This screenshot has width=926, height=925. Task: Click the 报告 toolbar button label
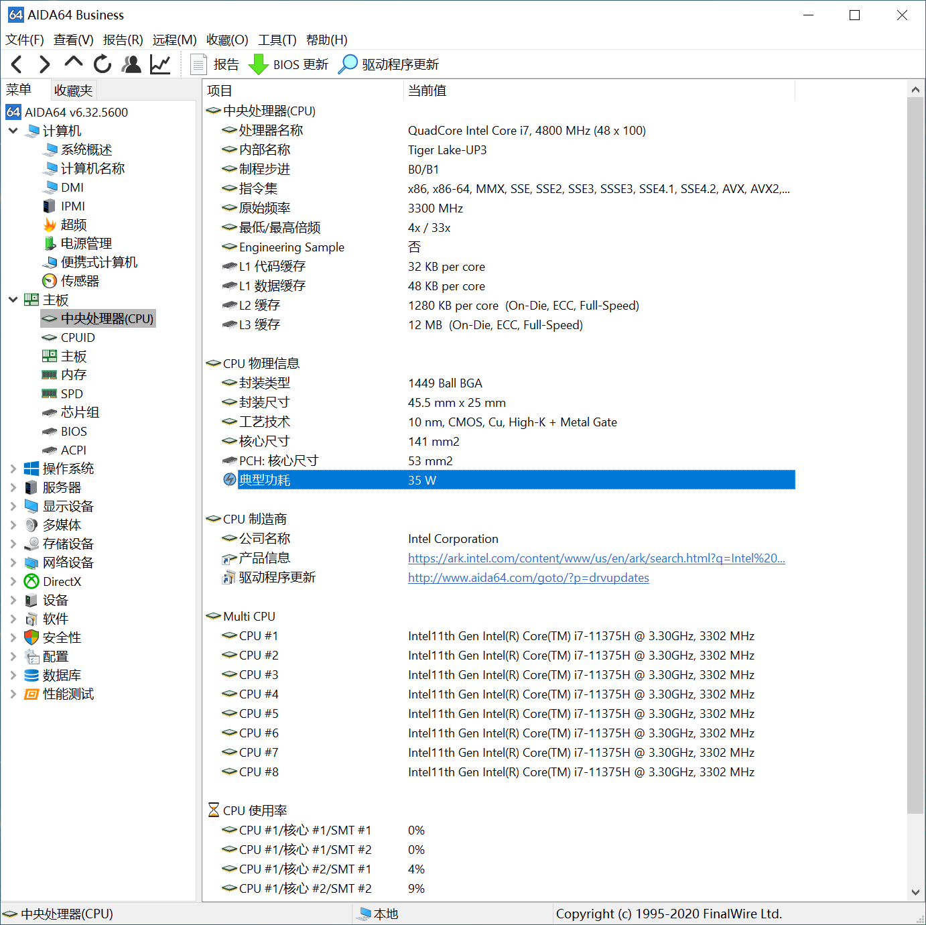tap(226, 64)
